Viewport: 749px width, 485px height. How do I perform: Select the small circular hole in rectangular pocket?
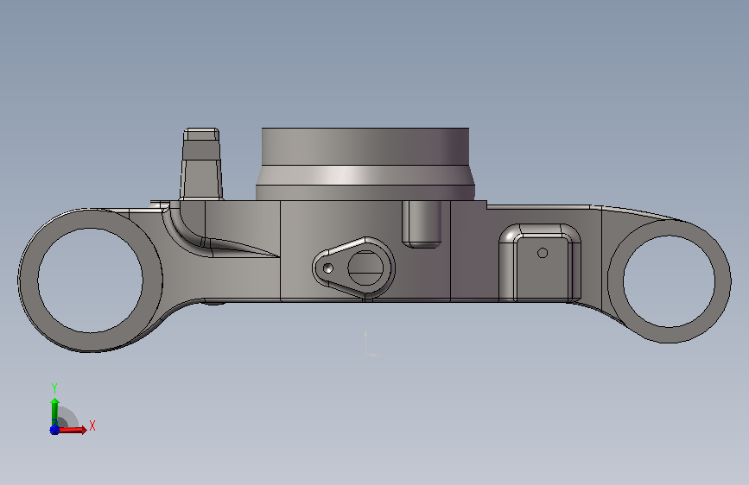click(543, 253)
